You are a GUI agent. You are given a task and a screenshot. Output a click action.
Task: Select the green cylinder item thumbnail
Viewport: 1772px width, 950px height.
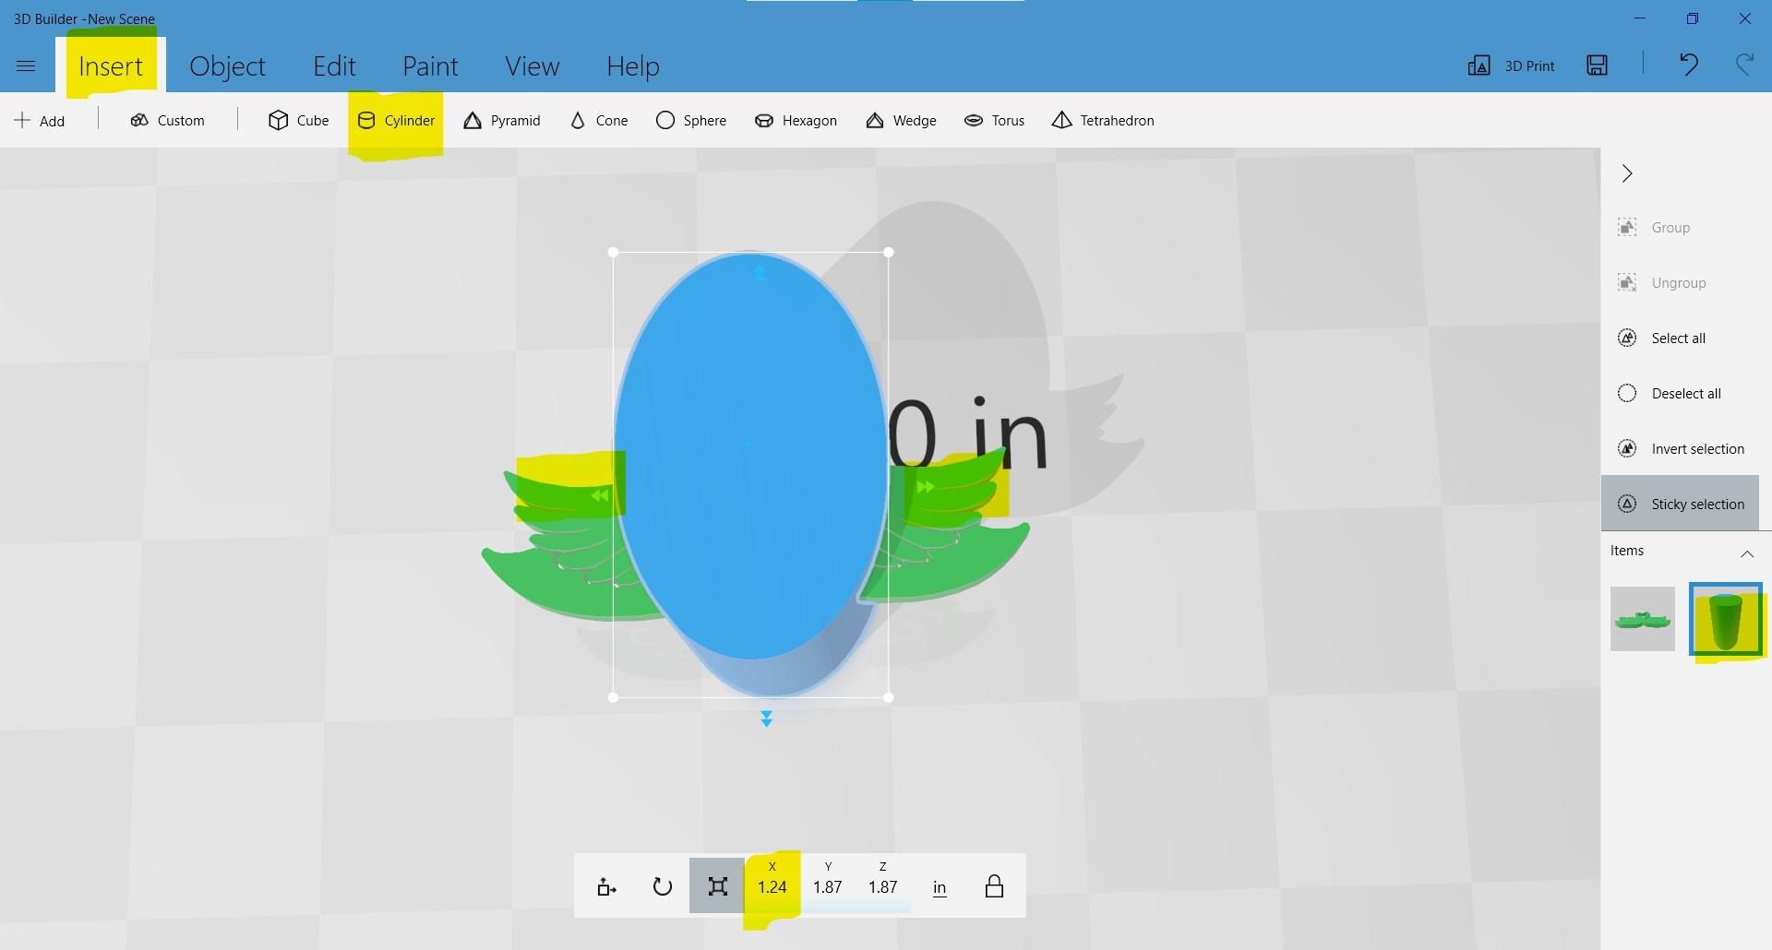pos(1726,619)
